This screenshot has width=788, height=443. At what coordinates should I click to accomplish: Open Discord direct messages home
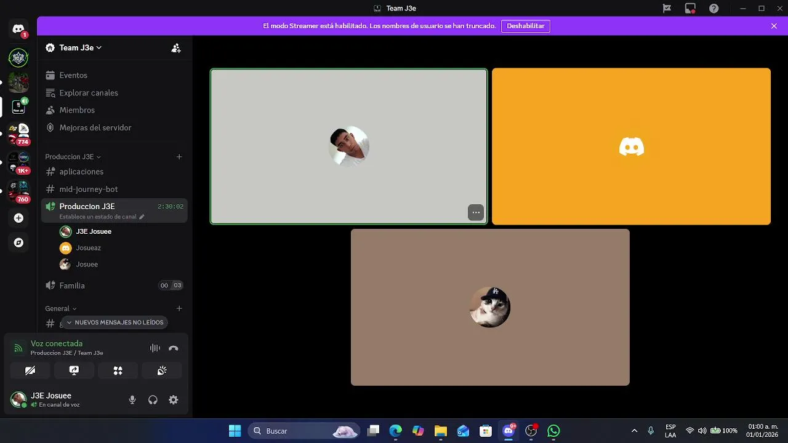18,29
